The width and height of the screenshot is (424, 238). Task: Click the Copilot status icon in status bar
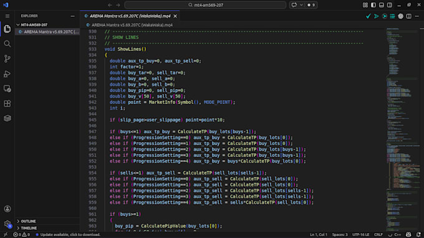tap(408, 234)
